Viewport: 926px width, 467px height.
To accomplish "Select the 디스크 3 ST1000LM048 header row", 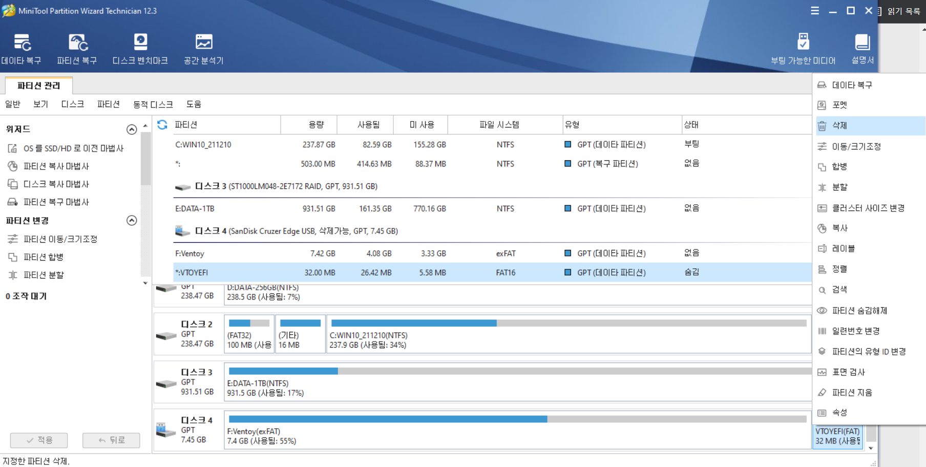I will (x=492, y=186).
